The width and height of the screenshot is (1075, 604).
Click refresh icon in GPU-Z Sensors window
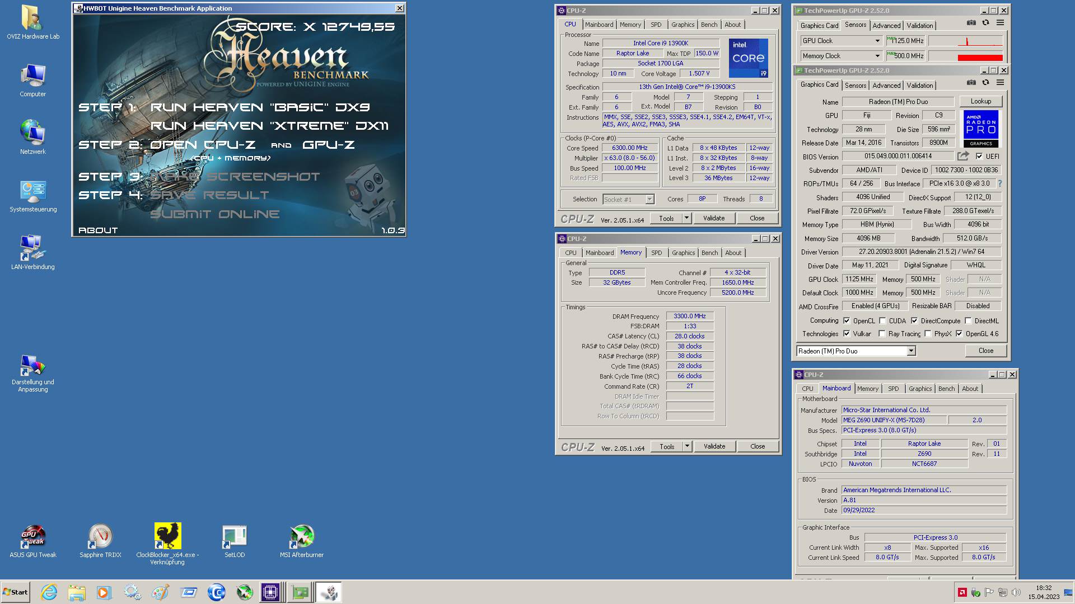985,22
